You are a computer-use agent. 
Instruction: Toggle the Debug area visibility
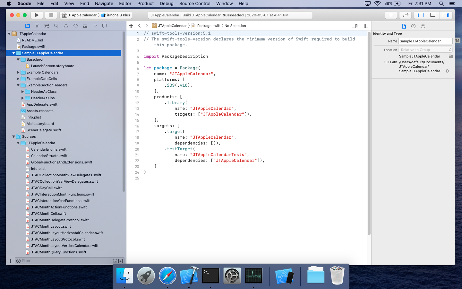433,15
